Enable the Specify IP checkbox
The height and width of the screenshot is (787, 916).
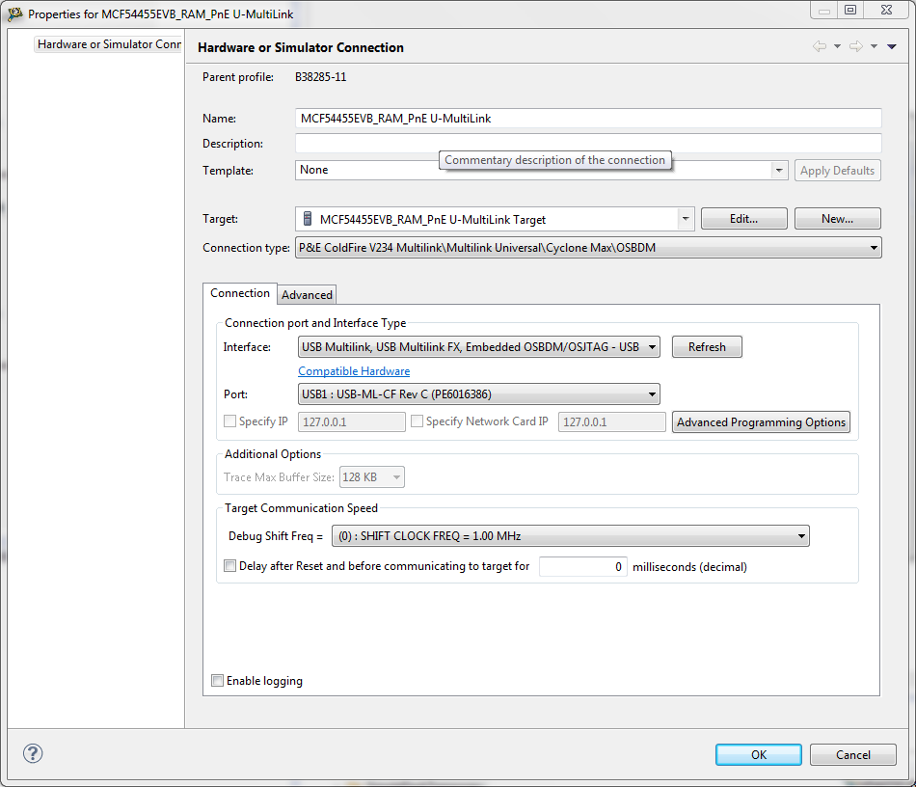[x=230, y=421]
